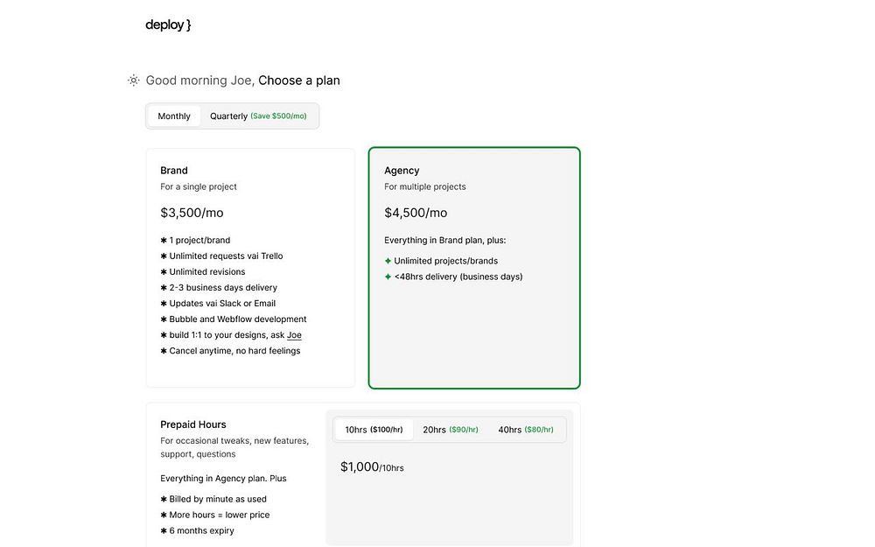This screenshot has width=875, height=547.
Task: Click the deploy logo
Action: coord(168,25)
